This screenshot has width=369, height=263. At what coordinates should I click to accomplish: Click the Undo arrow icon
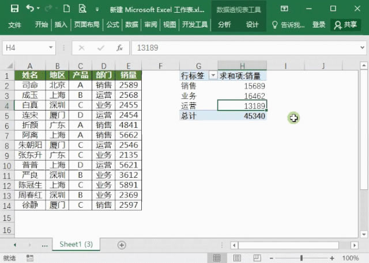tap(30, 9)
